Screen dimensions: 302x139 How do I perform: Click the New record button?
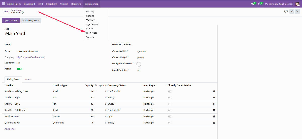tap(6, 11)
